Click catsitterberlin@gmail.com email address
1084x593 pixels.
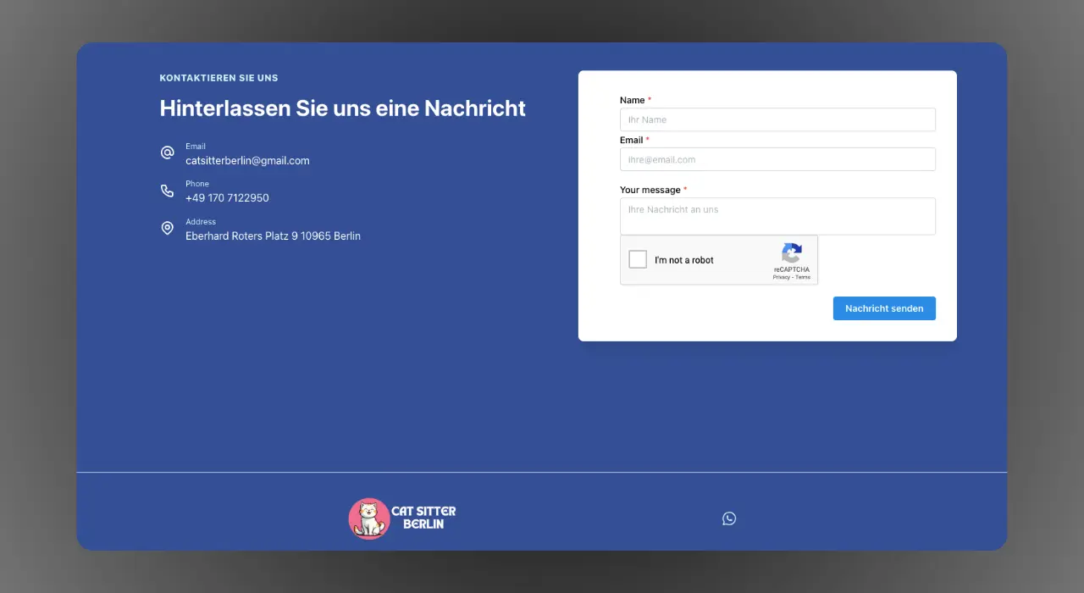[247, 160]
